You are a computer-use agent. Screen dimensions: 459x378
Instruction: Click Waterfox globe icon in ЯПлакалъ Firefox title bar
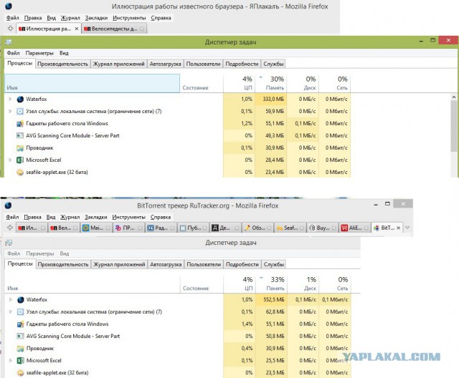click(9, 6)
